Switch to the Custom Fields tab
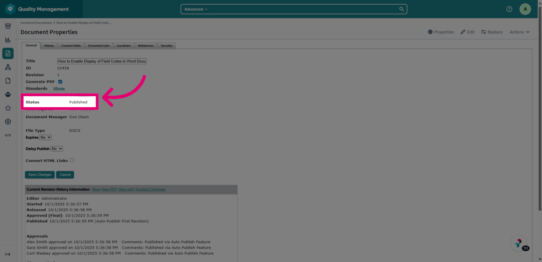This screenshot has width=542, height=262. tap(71, 46)
